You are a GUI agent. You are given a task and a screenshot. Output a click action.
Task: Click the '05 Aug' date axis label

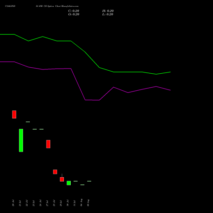tap(88, 203)
